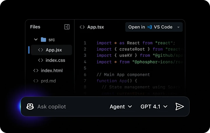Click the App.tsx file title
Screen dimensions: 210x133
95,27
